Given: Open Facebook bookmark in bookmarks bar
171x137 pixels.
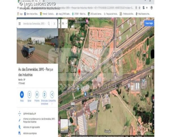Looking at the screenshot, I should click(31, 14).
